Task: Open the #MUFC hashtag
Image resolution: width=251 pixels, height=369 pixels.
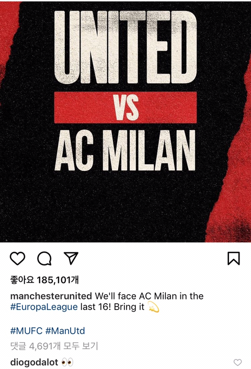Action: click(x=26, y=331)
